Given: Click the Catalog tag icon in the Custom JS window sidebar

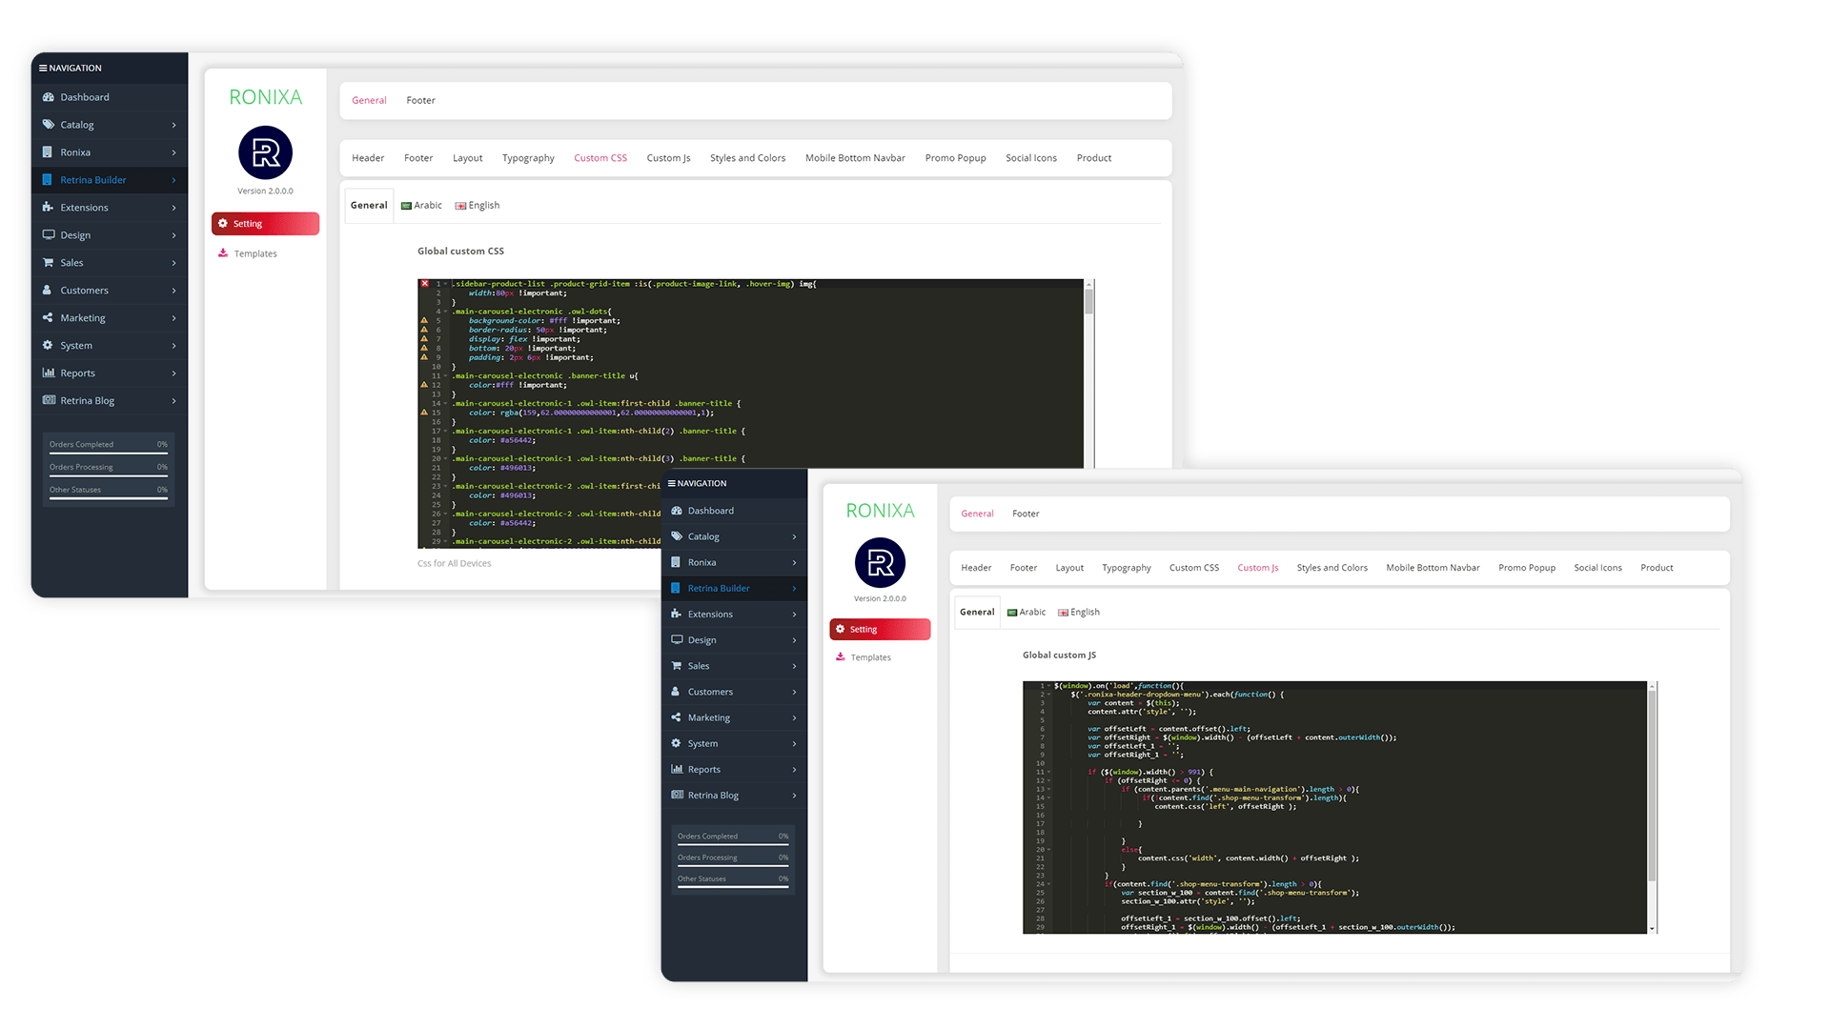Looking at the screenshot, I should [x=677, y=536].
